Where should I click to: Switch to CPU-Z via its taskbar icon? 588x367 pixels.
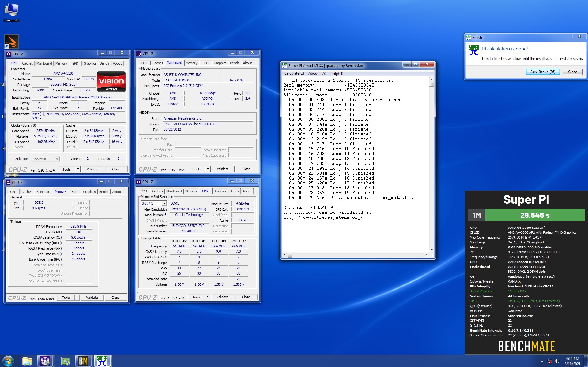[x=45, y=361]
